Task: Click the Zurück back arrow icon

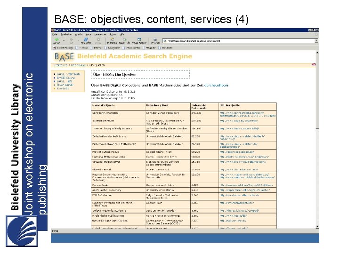Action: pyautogui.click(x=57, y=40)
